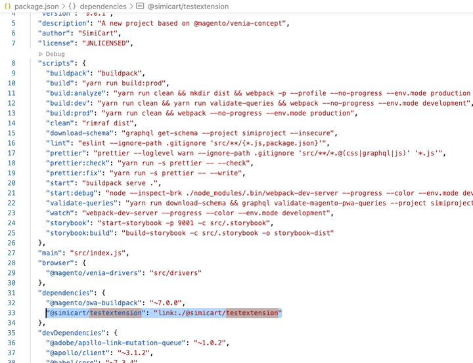This screenshot has height=363, width=473.
Task: Click the "rimraf dist" value
Action: (108, 123)
